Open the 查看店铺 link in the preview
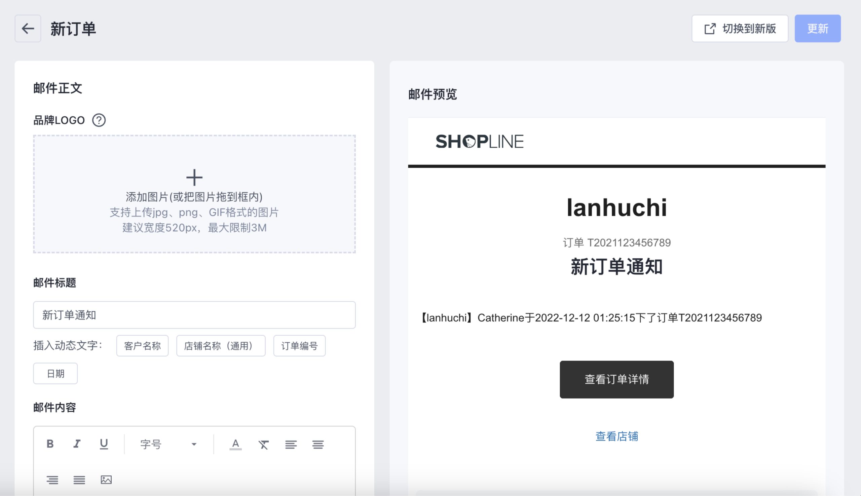This screenshot has height=496, width=861. pyautogui.click(x=616, y=436)
